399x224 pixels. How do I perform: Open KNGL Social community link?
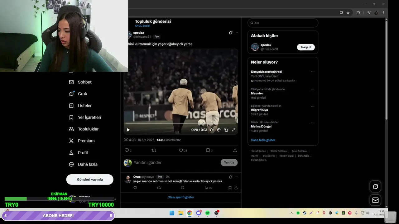pyautogui.click(x=142, y=26)
